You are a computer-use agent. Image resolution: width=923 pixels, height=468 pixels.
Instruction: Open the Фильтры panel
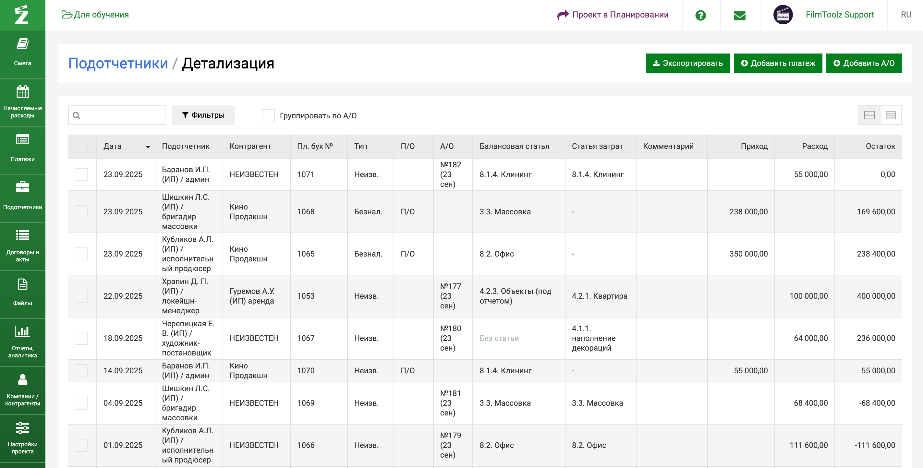click(203, 115)
